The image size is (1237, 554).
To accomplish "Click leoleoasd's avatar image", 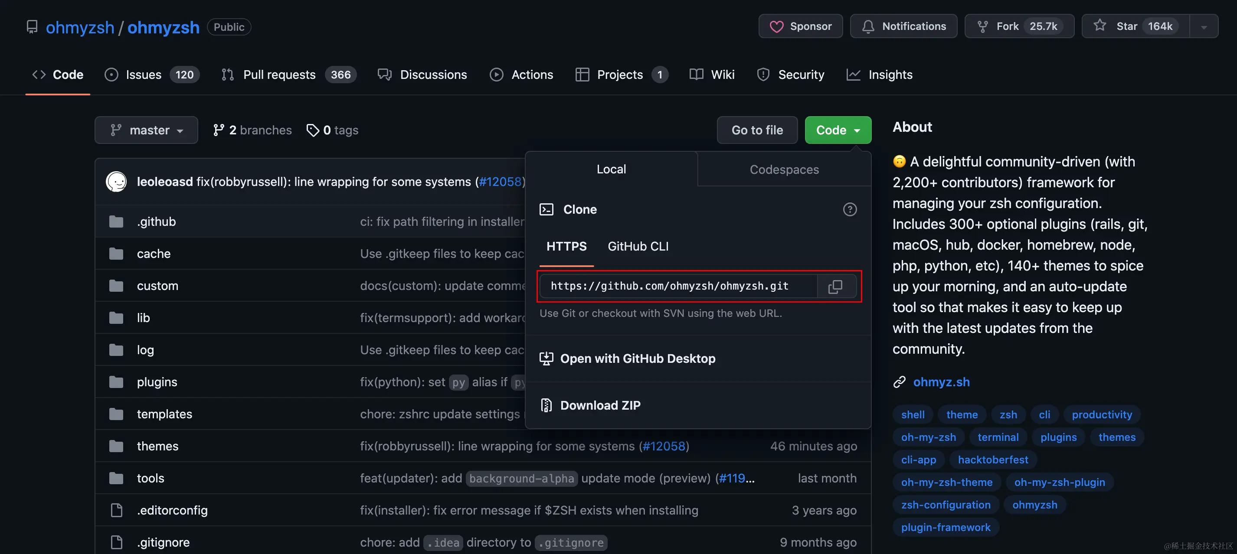I will (x=116, y=182).
